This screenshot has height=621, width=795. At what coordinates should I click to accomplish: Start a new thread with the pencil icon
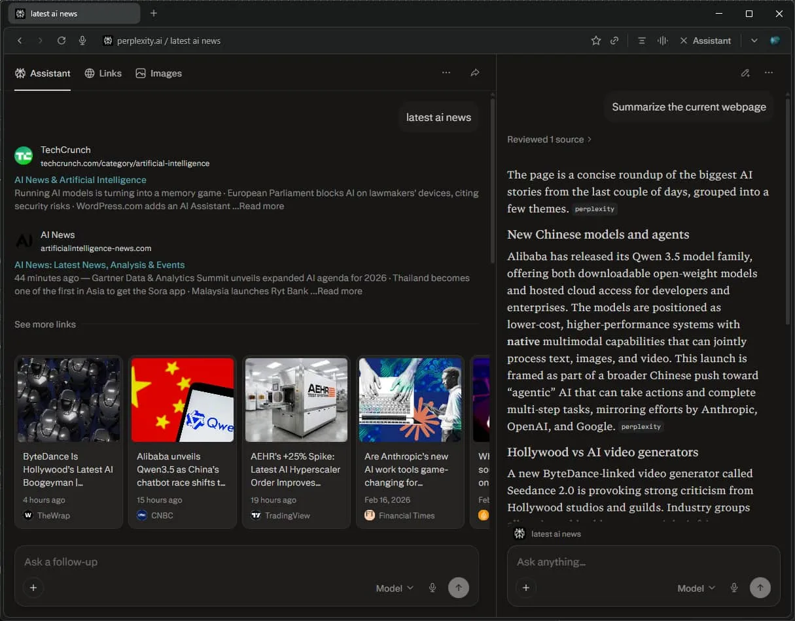pos(745,73)
